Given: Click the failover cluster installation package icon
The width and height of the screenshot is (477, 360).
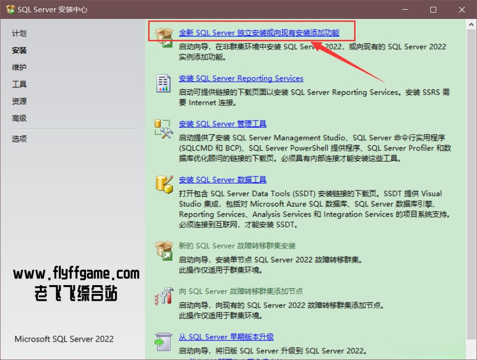Looking at the screenshot, I should [164, 251].
